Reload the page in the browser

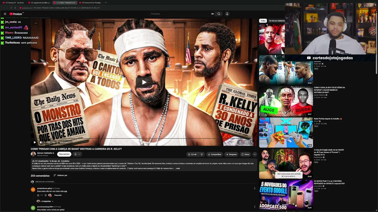[11, 8]
